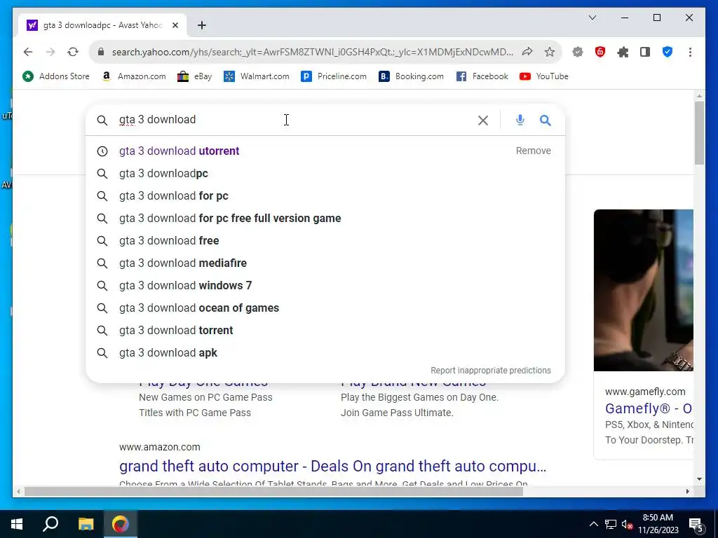Open the Addons Store bookmark
The image size is (718, 538).
(56, 76)
